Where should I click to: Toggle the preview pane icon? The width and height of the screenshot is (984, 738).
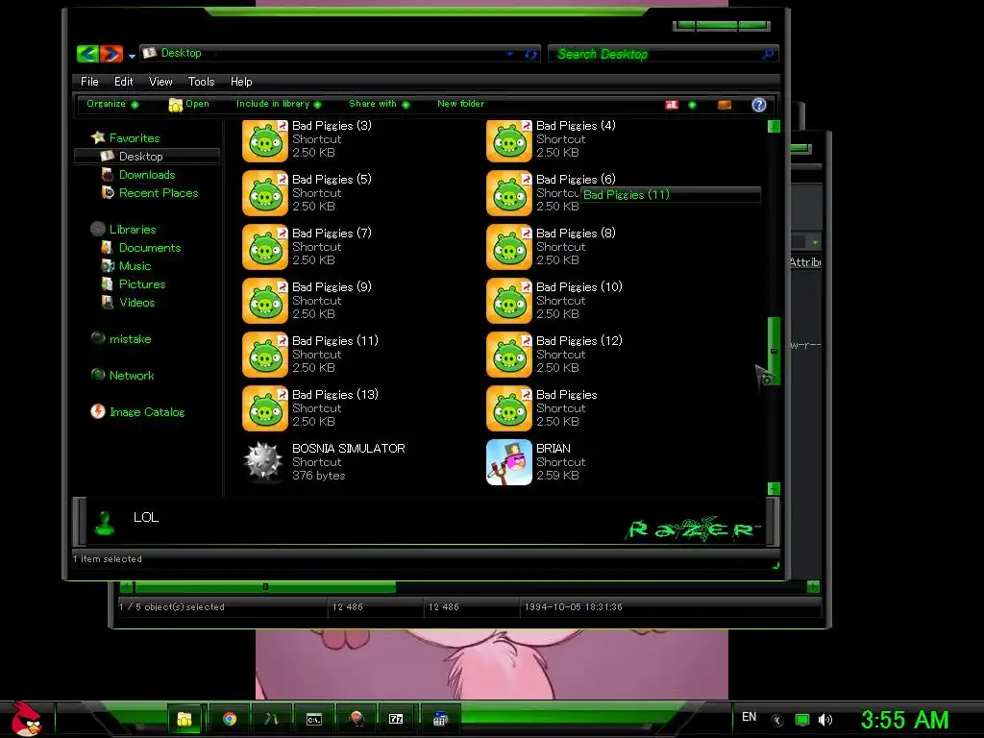pos(725,105)
